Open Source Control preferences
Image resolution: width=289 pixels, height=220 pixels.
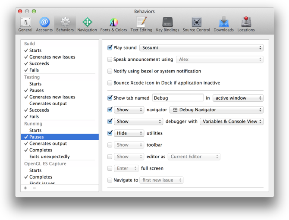click(x=196, y=25)
